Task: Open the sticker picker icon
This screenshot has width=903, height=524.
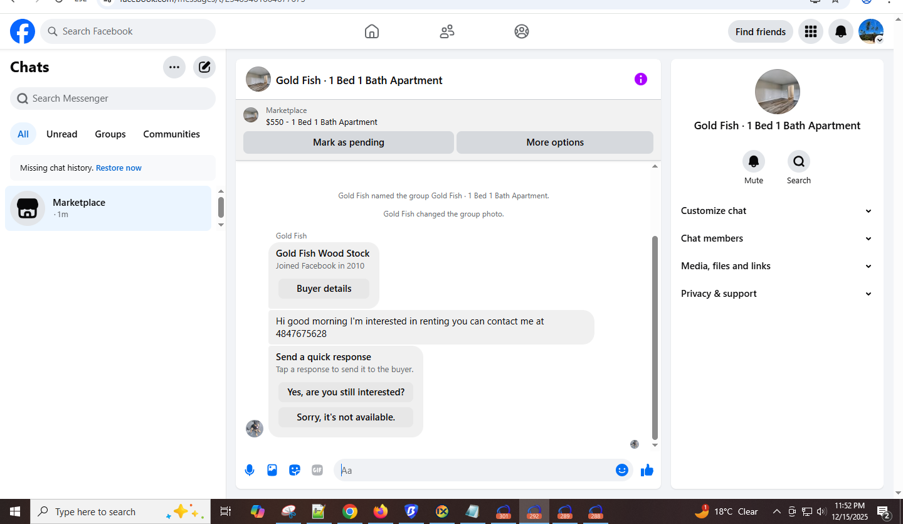Action: [x=295, y=470]
